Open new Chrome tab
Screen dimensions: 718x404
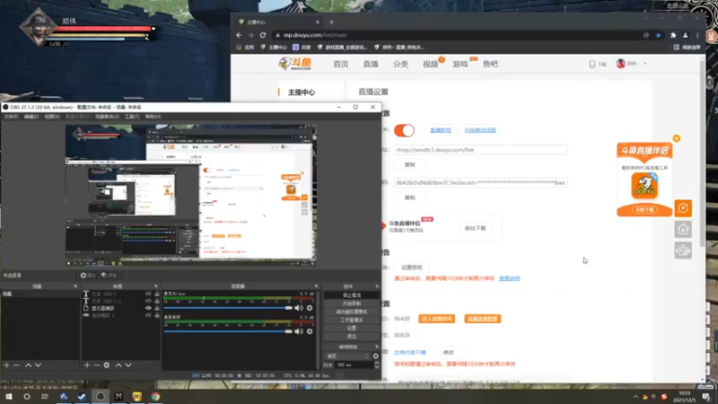click(x=331, y=22)
